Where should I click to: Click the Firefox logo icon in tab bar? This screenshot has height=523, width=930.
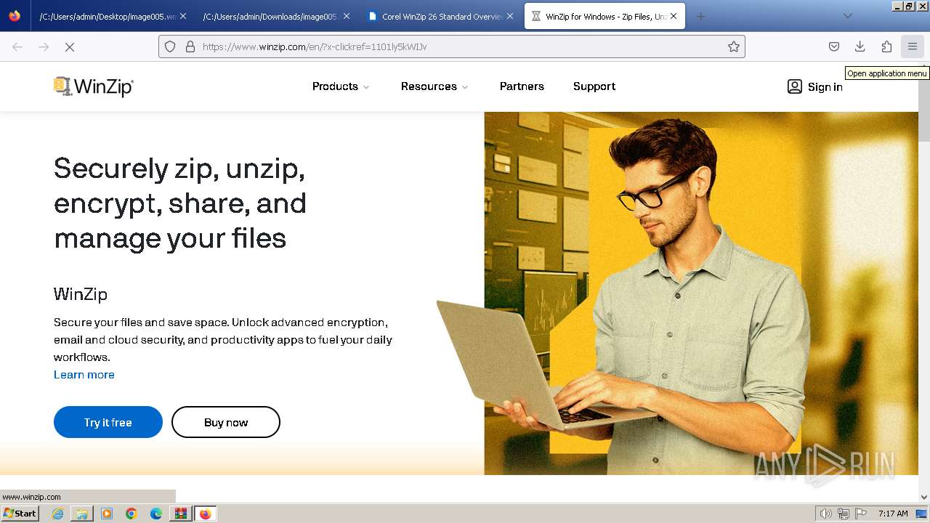[15, 16]
